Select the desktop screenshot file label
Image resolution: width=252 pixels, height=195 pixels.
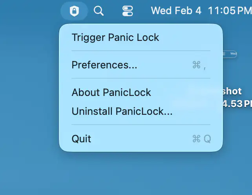coord(232,92)
